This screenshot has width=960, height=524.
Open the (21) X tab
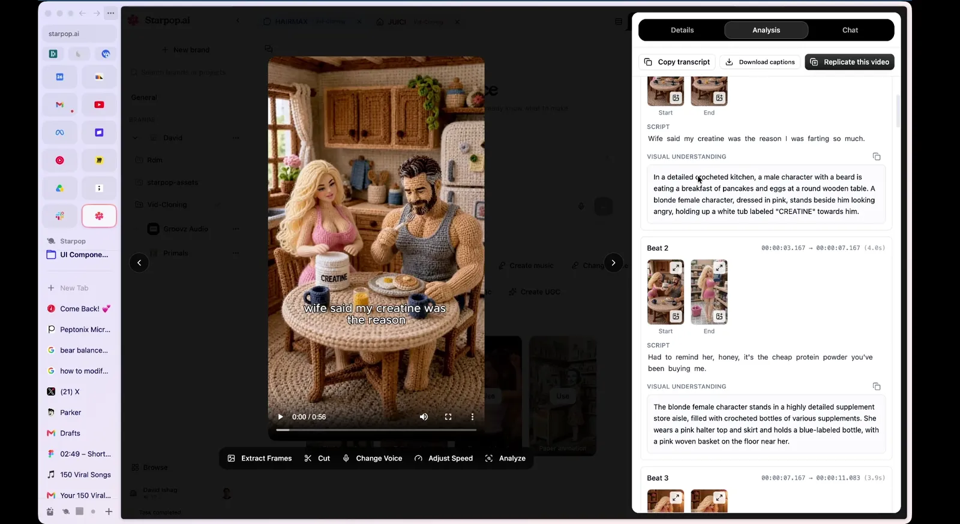point(79,392)
